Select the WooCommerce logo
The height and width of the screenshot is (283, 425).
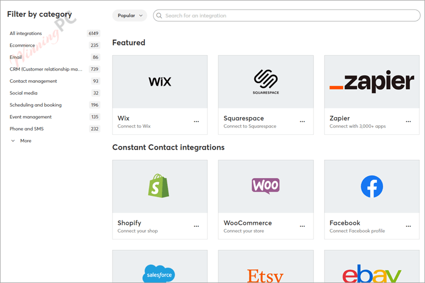[266, 186]
